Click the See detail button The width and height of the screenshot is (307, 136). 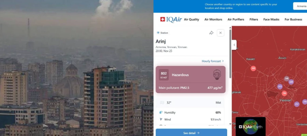191,133
